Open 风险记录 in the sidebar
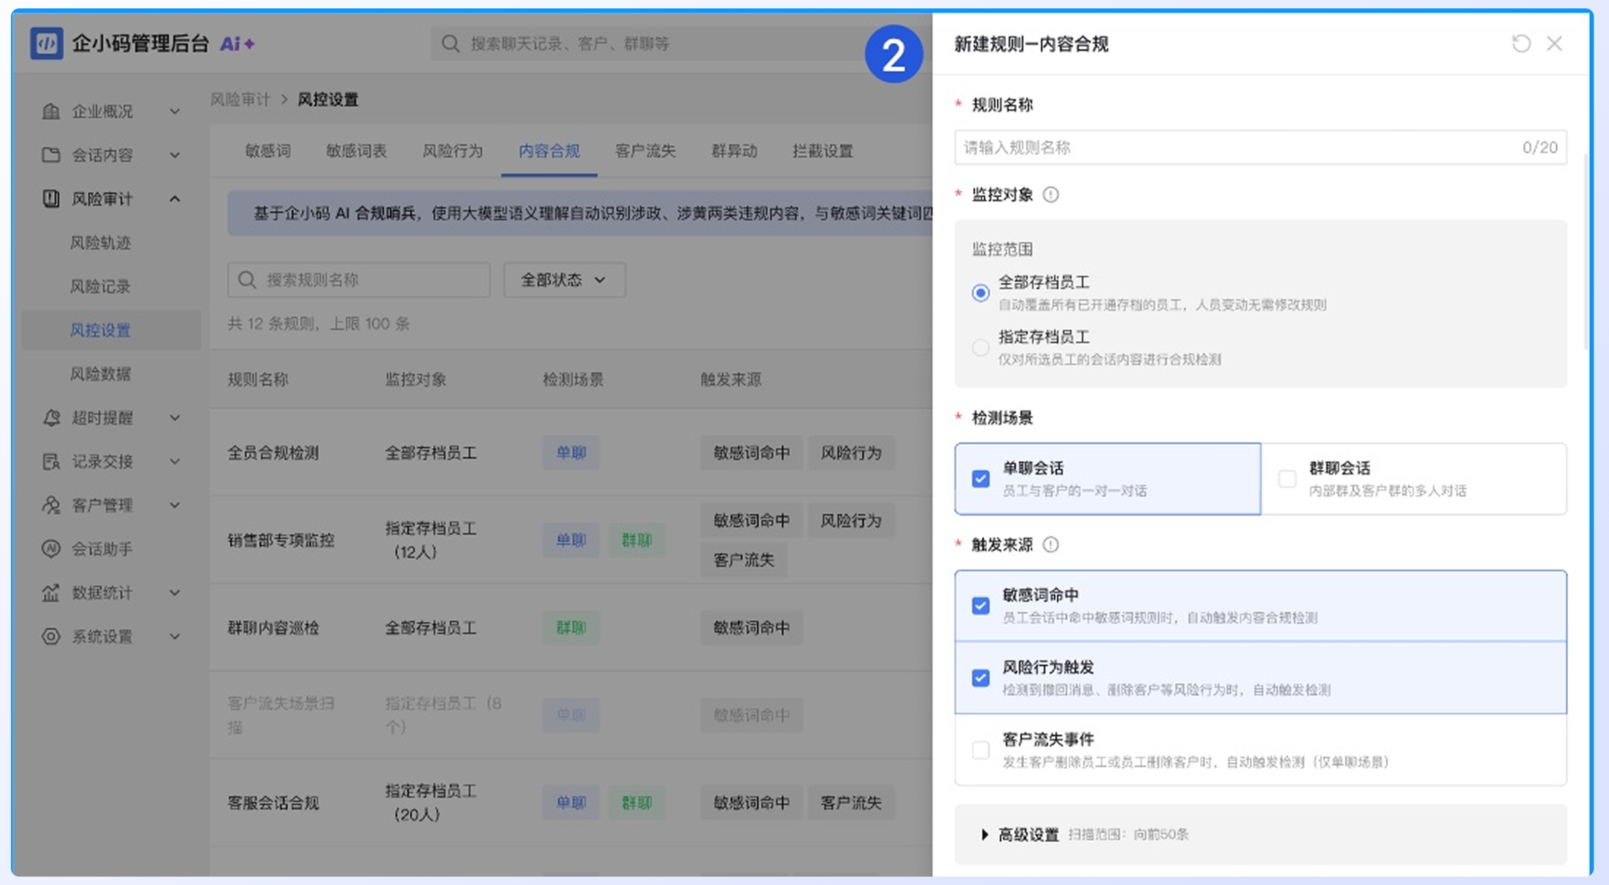 click(x=101, y=286)
